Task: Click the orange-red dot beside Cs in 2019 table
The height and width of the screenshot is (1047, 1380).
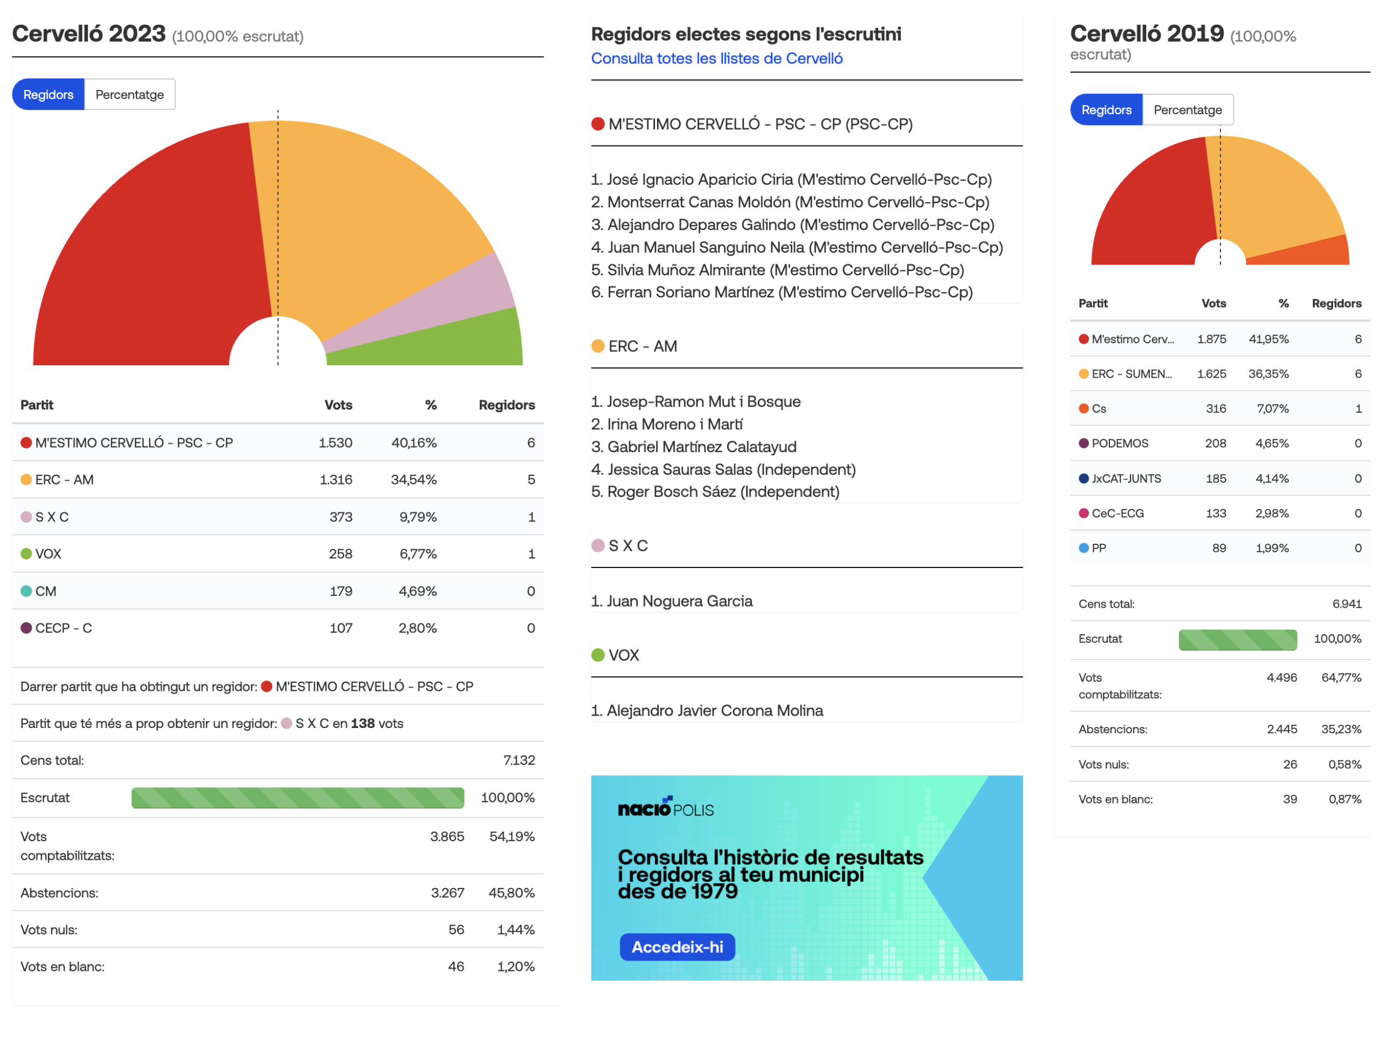Action: [x=1084, y=408]
